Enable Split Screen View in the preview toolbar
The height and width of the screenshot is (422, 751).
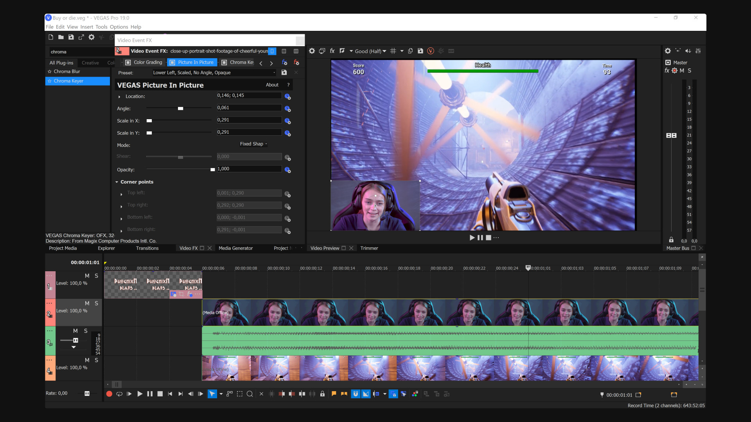[x=342, y=51]
